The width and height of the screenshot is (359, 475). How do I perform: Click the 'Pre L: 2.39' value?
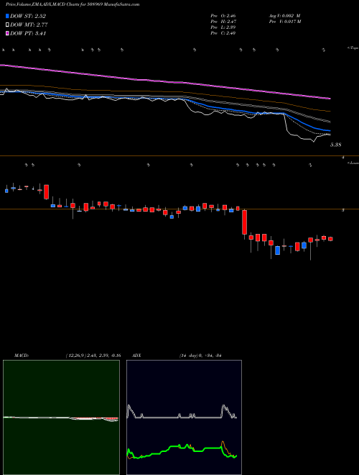click(x=223, y=27)
